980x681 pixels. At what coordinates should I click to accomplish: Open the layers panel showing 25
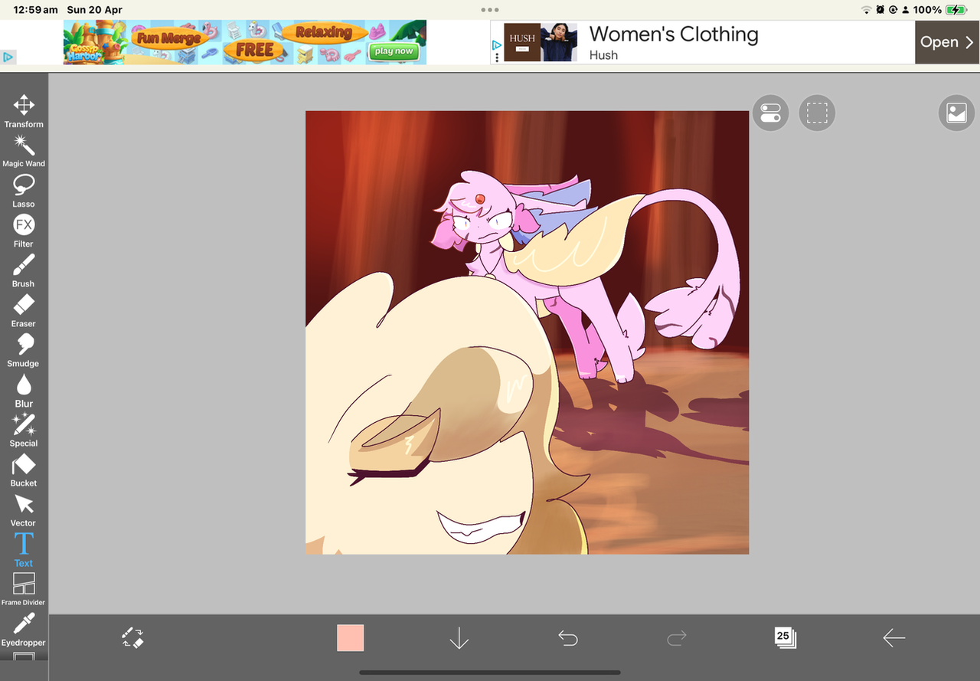coord(785,637)
